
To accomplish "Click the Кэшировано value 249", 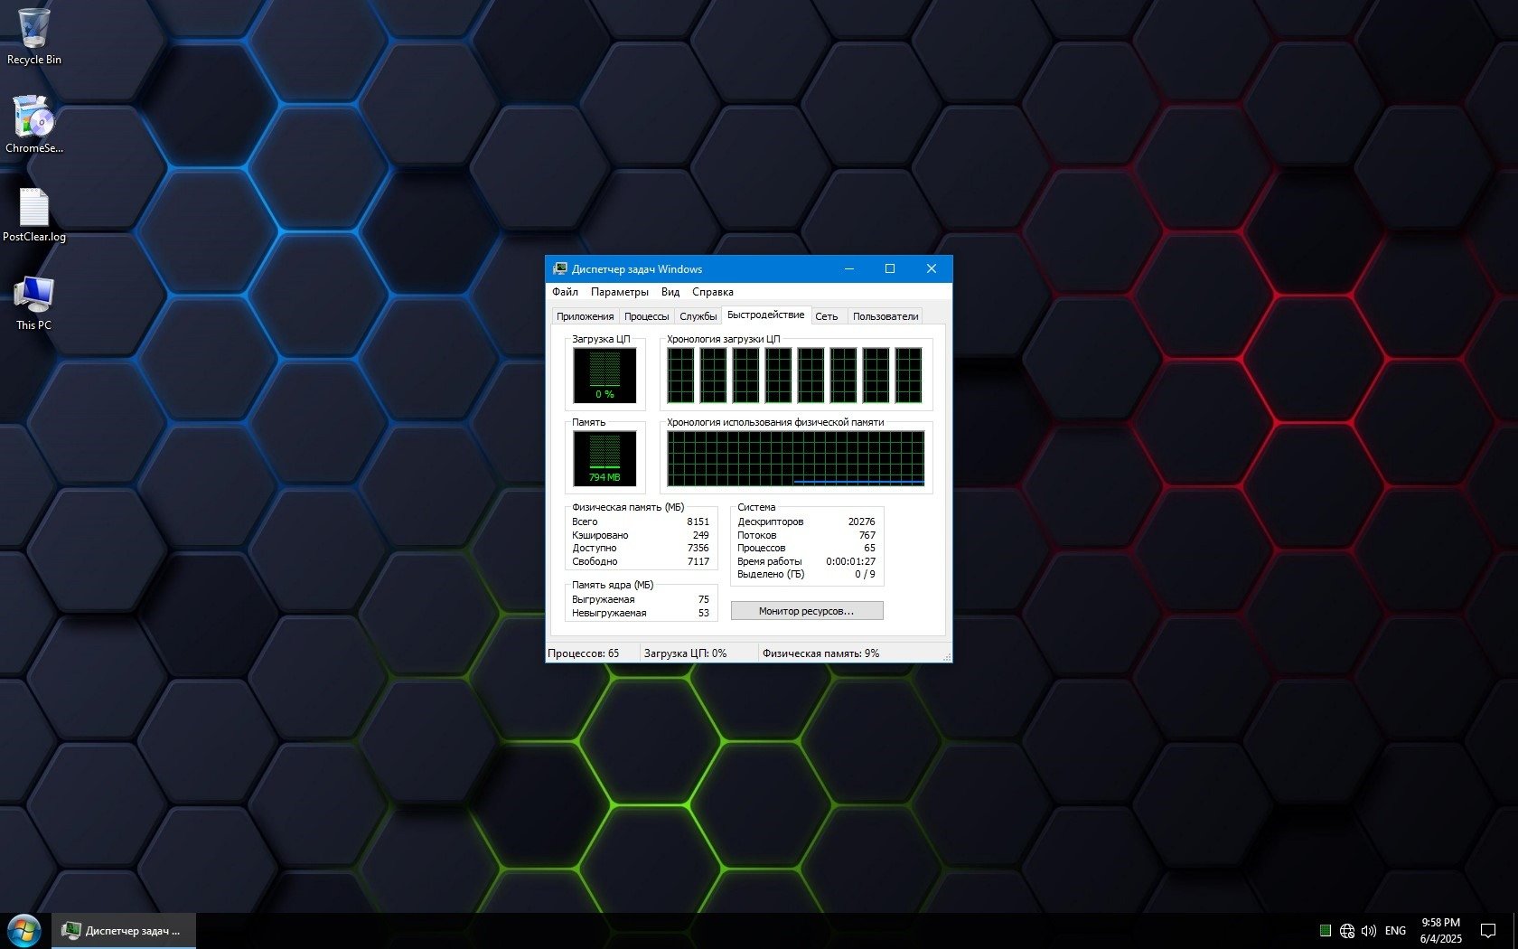I will pyautogui.click(x=700, y=535).
